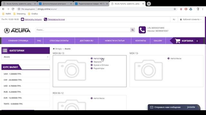This screenshot has width=206, height=115.
Task: Open the Контакты menu item
Action: pyautogui.click(x=141, y=41)
